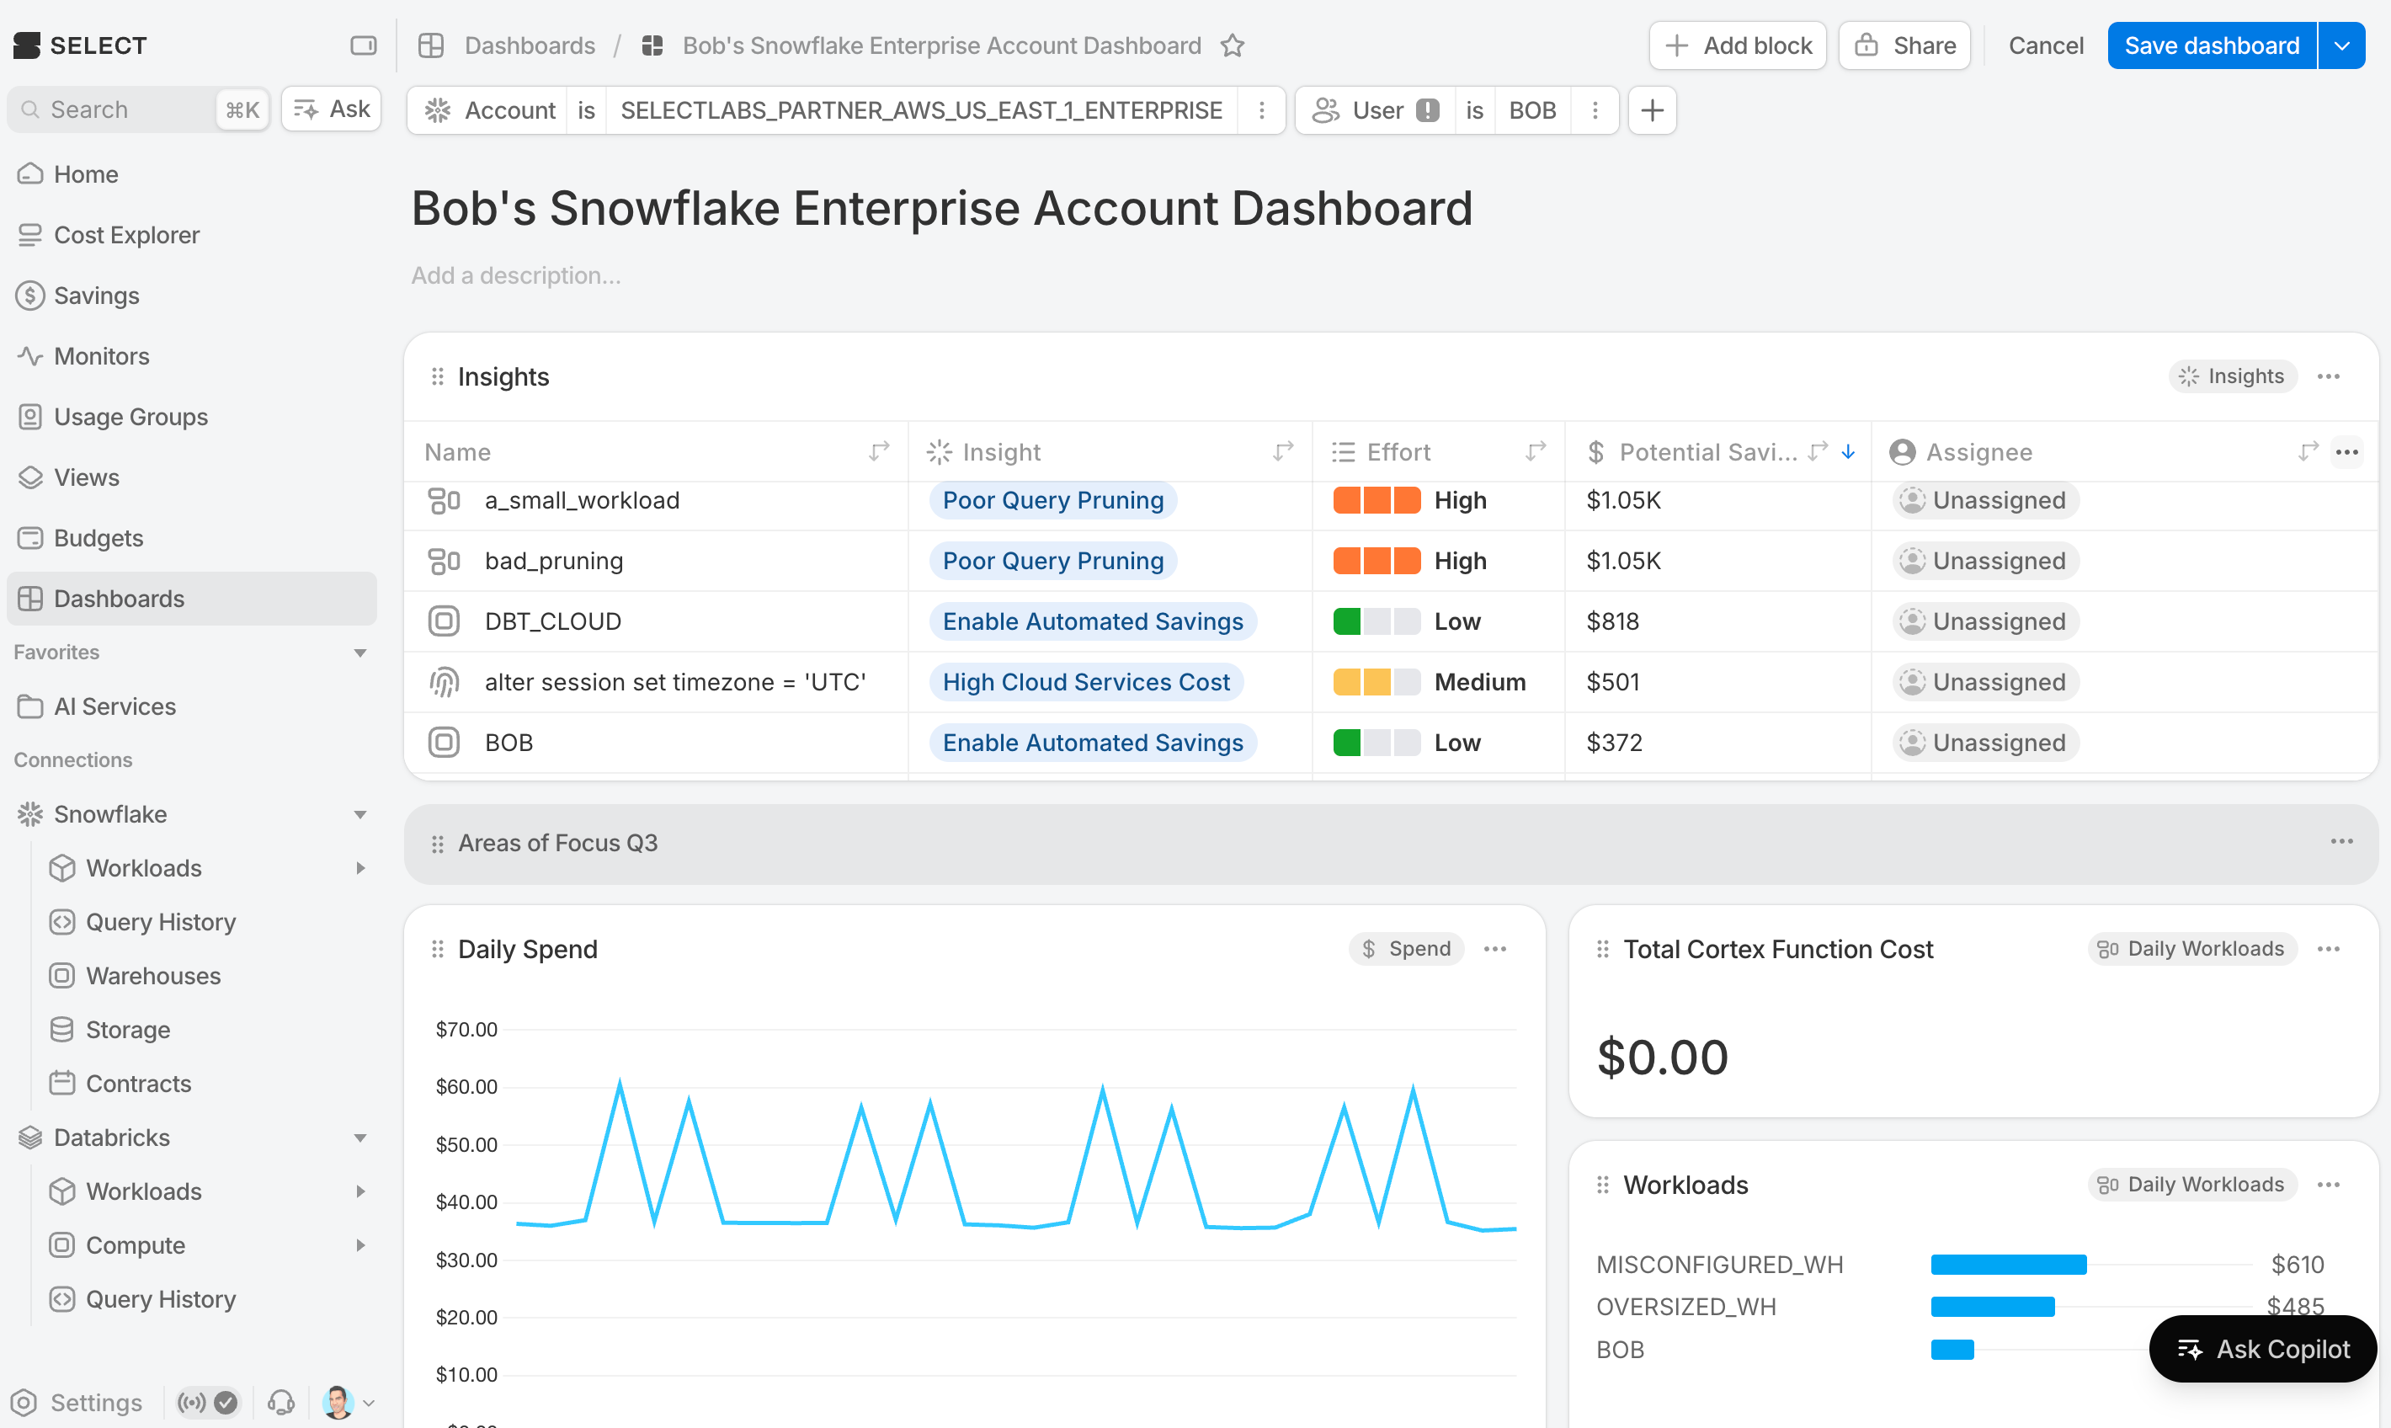Click the MISCONFIGURED_WH workload bar
2391x1428 pixels.
tap(2009, 1265)
